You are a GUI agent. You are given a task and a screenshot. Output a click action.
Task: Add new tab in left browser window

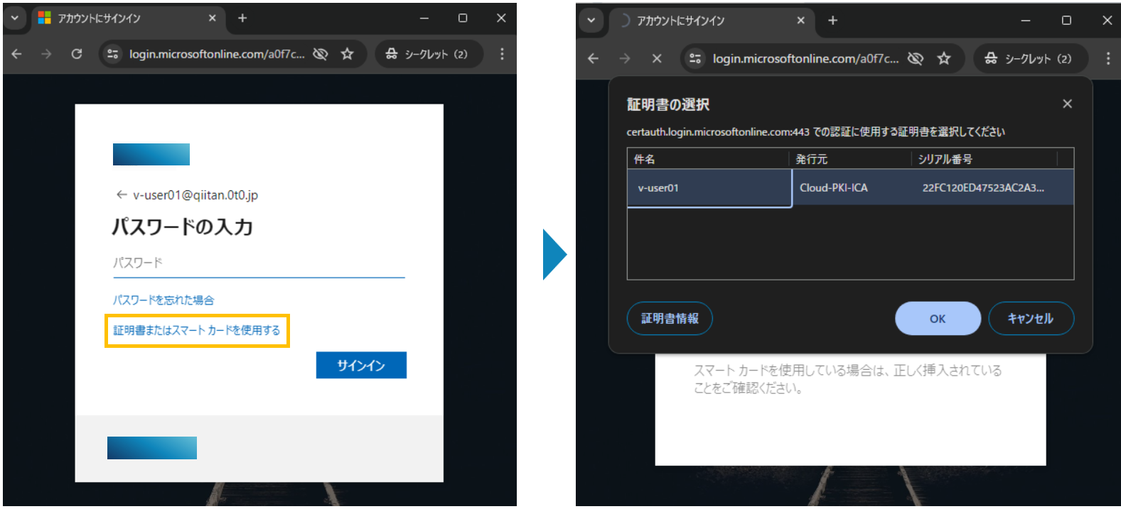tap(242, 18)
